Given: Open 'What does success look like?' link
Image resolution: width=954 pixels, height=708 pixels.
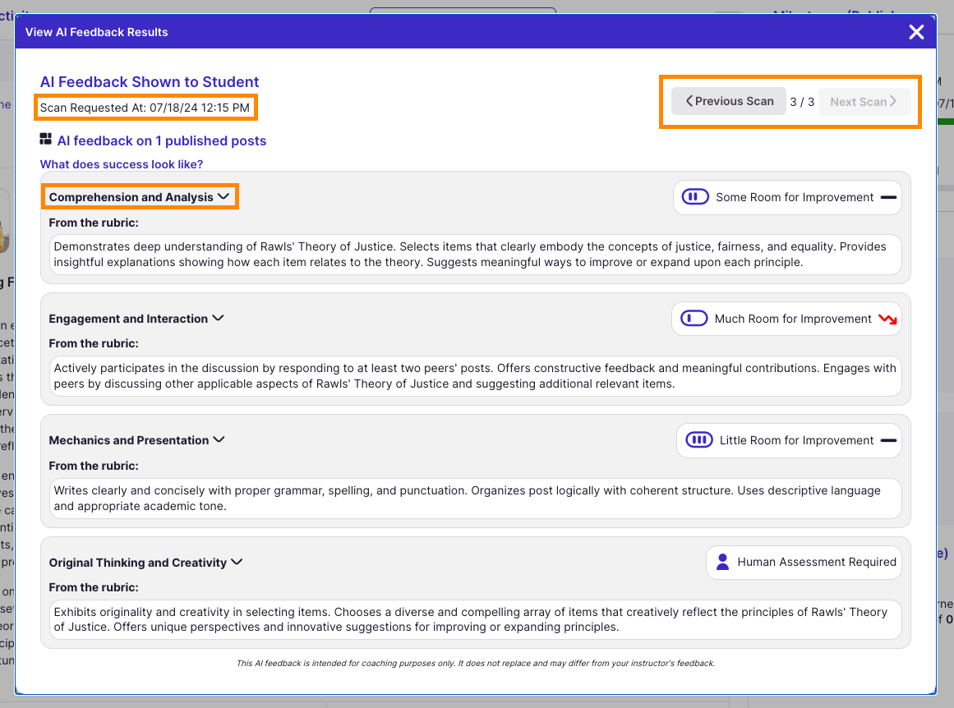Looking at the screenshot, I should pos(122,164).
